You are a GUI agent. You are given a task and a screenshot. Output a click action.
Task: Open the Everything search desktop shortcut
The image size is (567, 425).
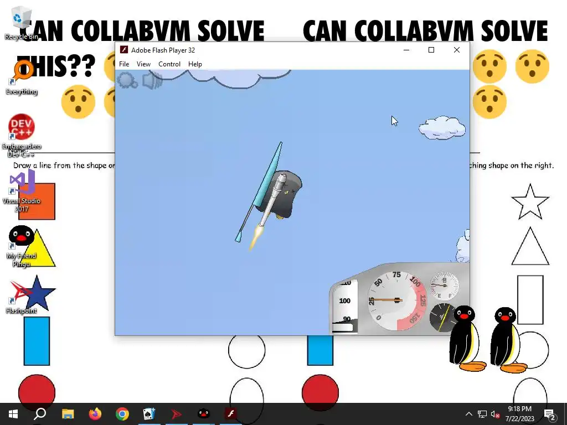[x=22, y=77]
